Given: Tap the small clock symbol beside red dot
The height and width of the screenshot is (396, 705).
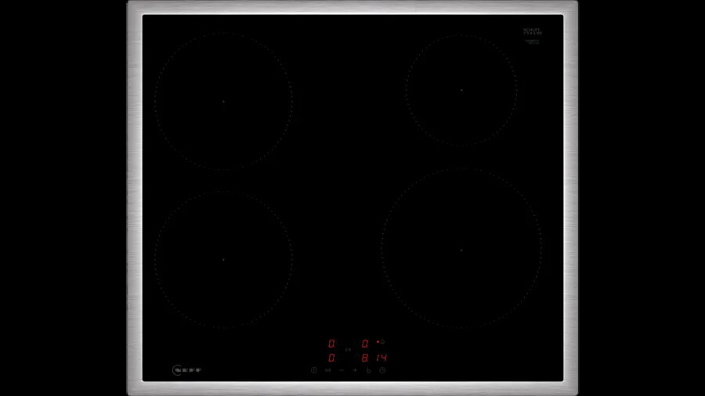Looking at the screenshot, I should 383,342.
